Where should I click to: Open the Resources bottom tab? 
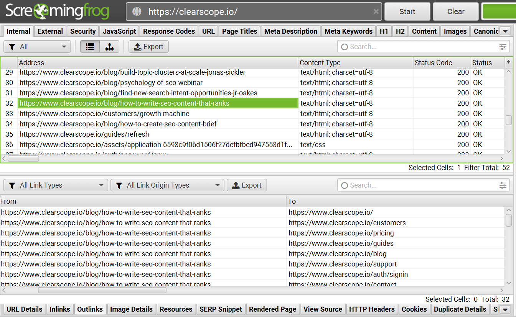pos(176,309)
